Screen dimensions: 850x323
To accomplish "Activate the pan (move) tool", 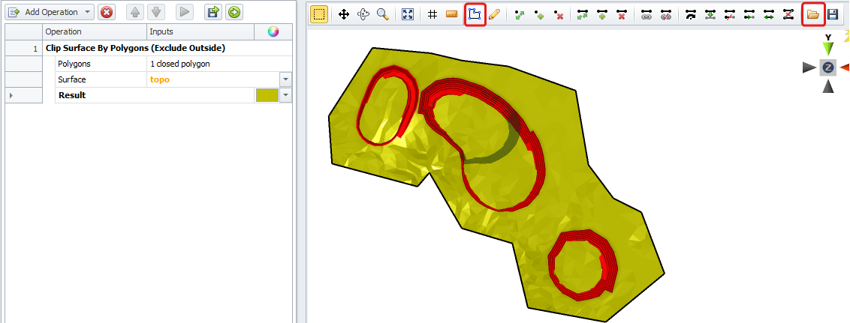I will tap(344, 14).
